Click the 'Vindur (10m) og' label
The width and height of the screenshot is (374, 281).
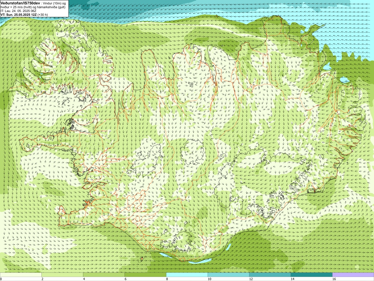pyautogui.click(x=54, y=3)
